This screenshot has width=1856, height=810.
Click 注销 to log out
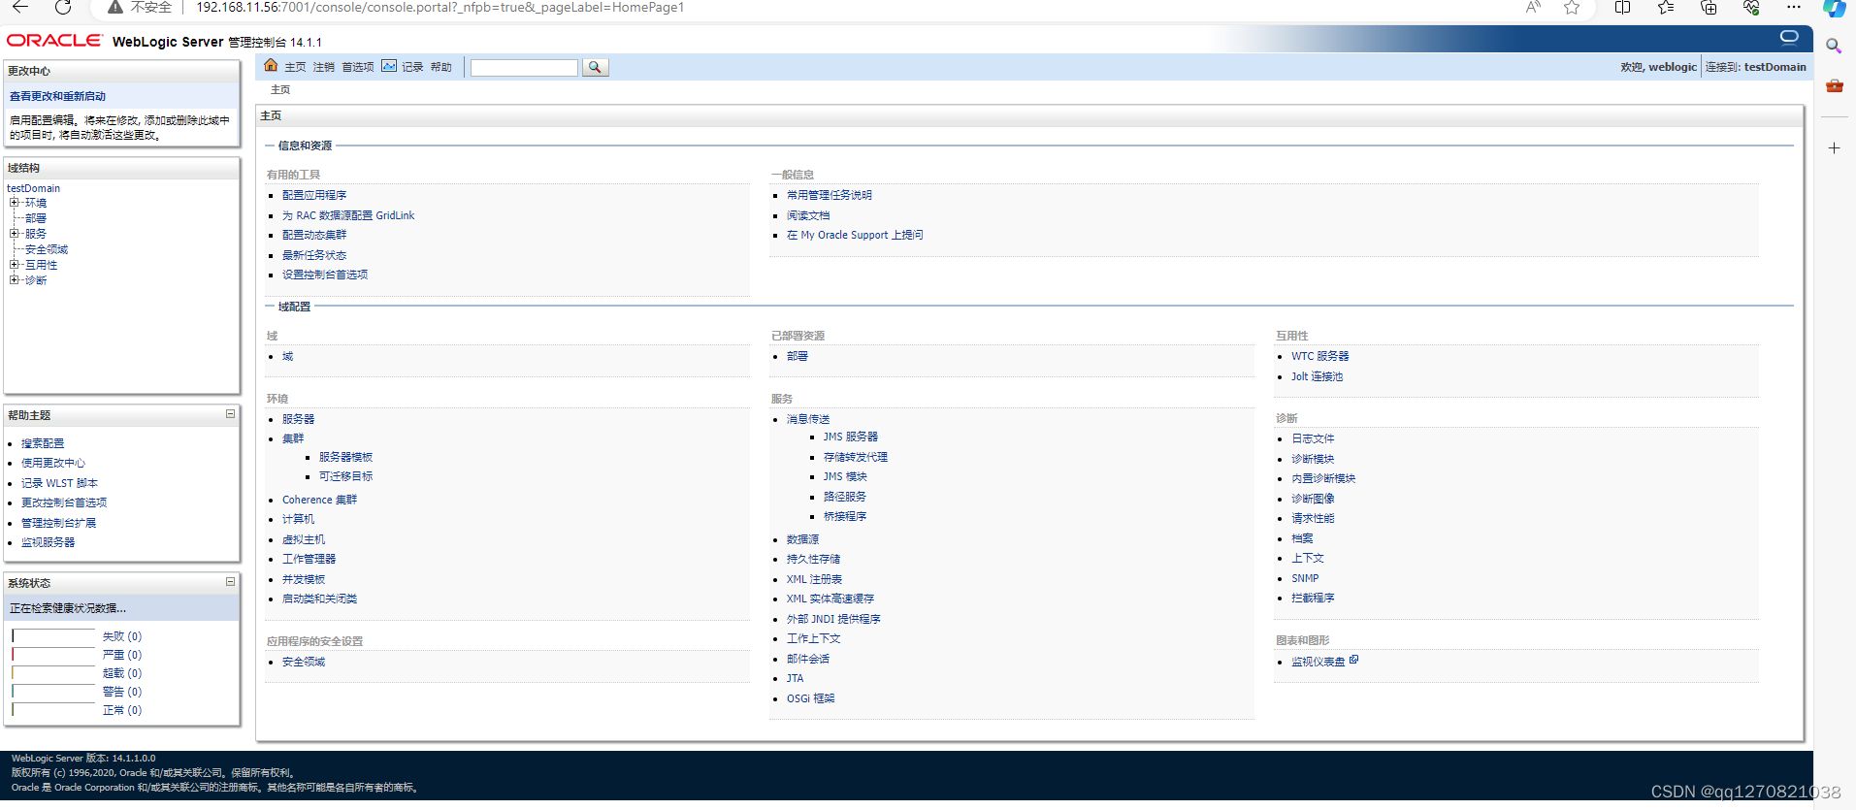(x=324, y=67)
